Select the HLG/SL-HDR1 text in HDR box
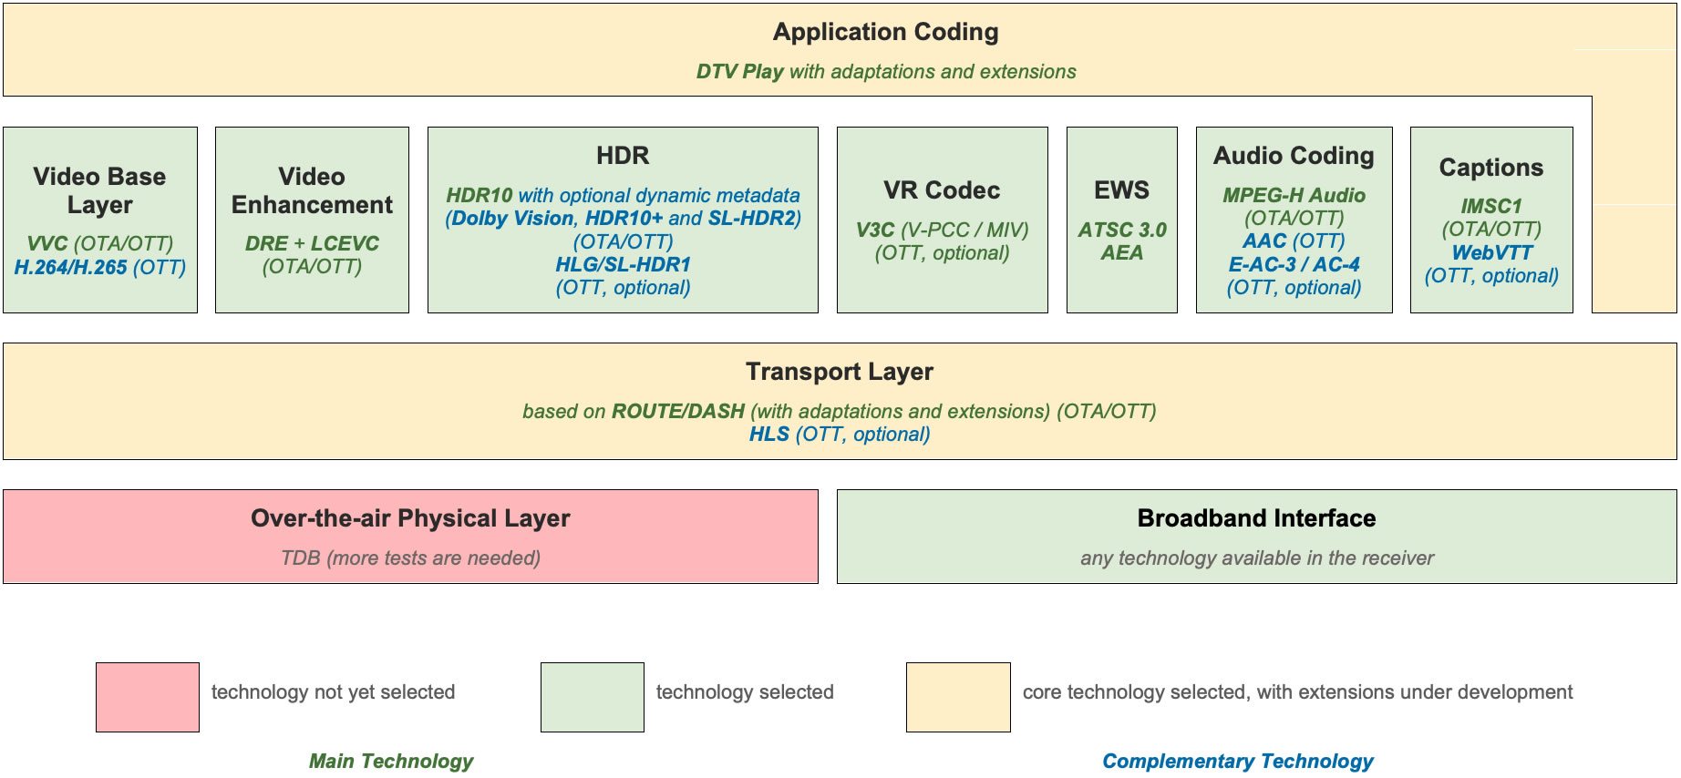1681x778 pixels. 623,264
